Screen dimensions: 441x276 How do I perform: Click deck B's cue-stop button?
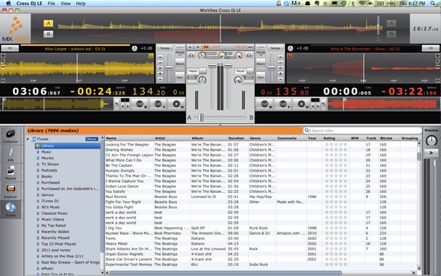265,104
